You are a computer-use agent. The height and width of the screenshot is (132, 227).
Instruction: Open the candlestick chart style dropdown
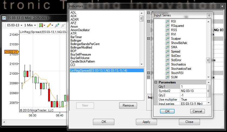pyautogui.click(x=42, y=25)
